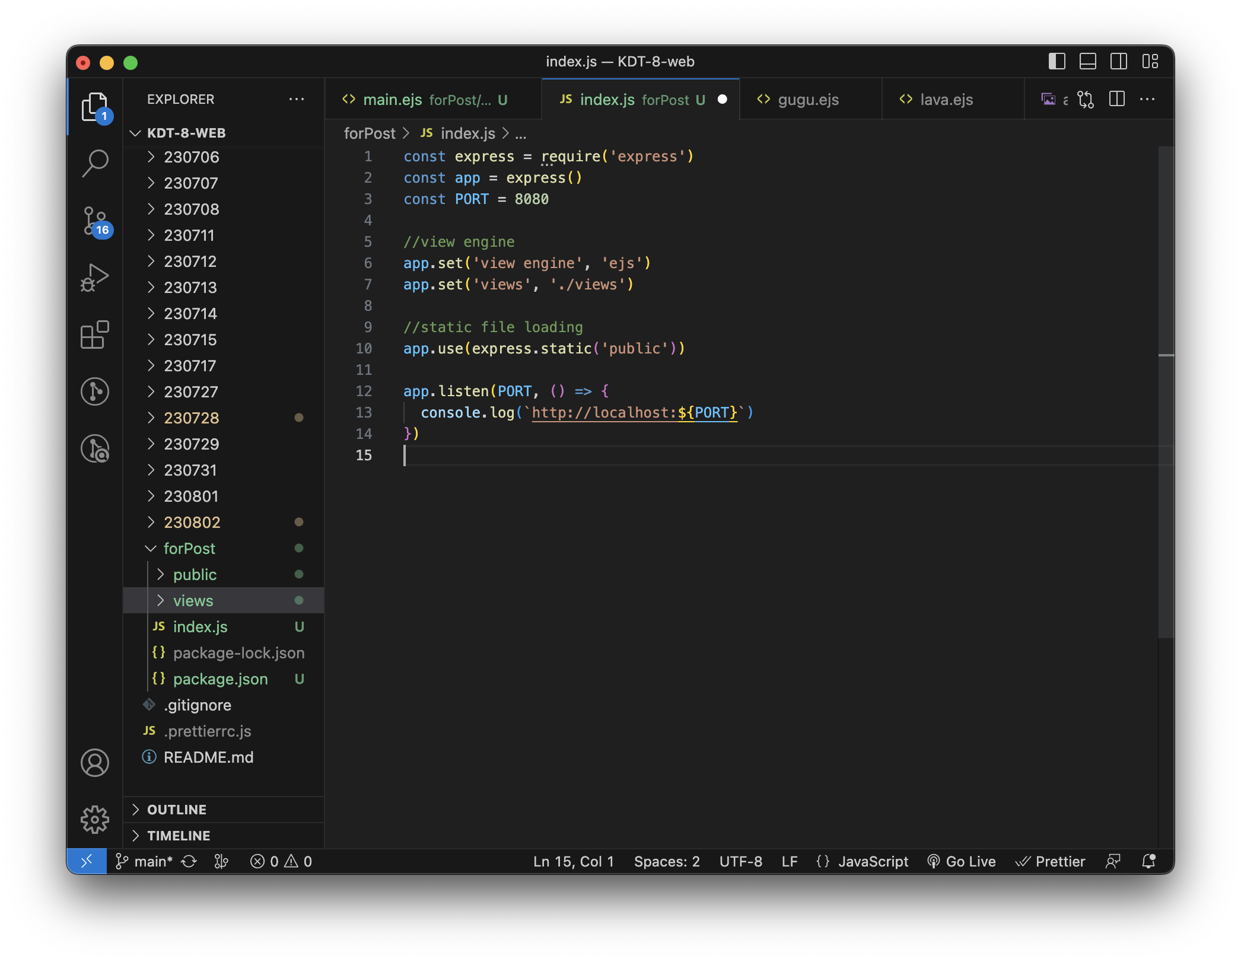
Task: Click the Prettier status item
Action: [1050, 861]
